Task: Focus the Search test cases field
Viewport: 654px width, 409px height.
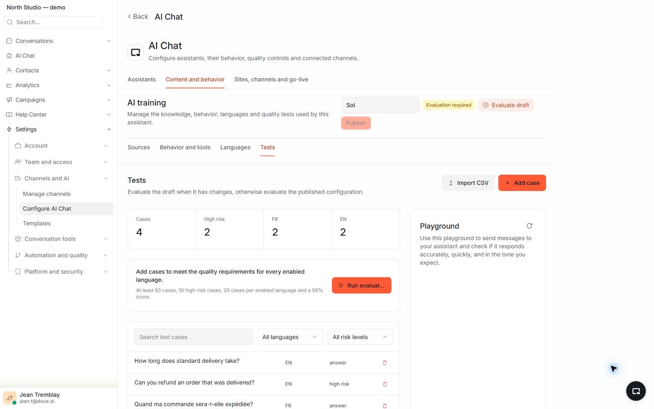Action: [193, 337]
